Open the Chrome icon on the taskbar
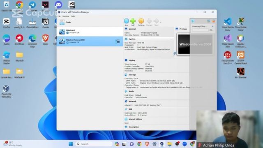This screenshot has width=263, height=148. [x=139, y=144]
